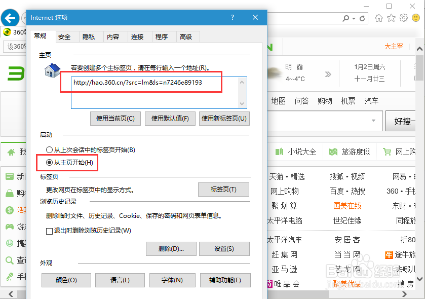
Task: Click the 颜色(O) button
Action: point(66,280)
